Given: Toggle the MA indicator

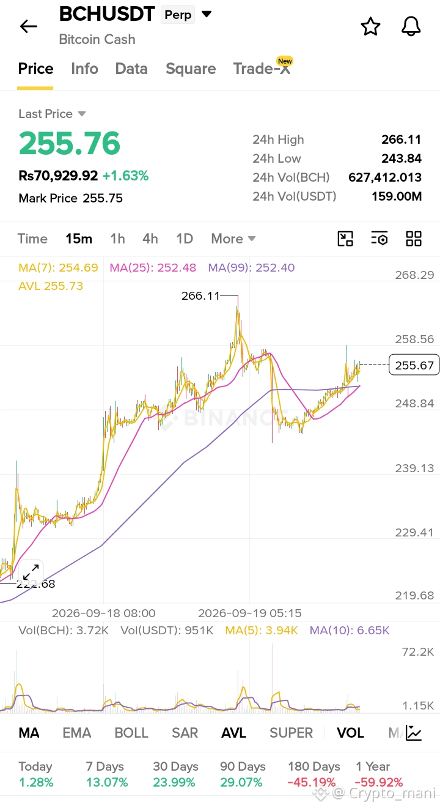Looking at the screenshot, I should (x=29, y=733).
